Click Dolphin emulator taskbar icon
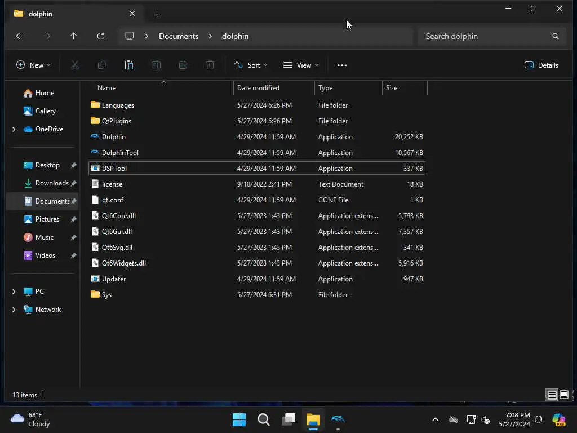 pyautogui.click(x=338, y=419)
